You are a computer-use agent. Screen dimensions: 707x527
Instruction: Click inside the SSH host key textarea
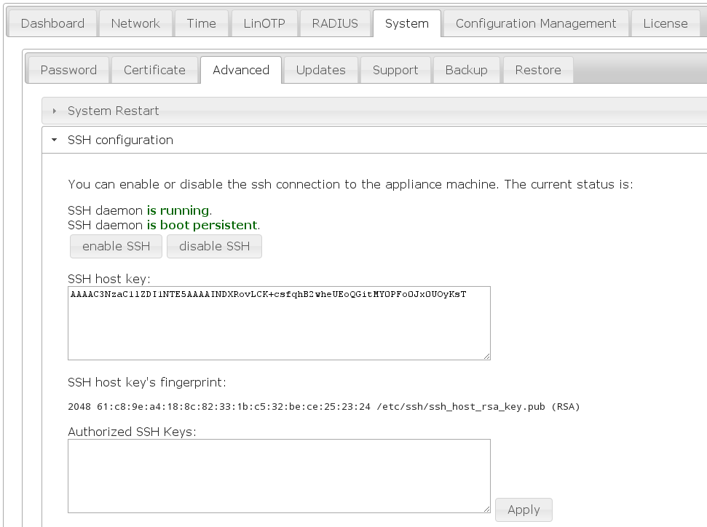point(279,328)
